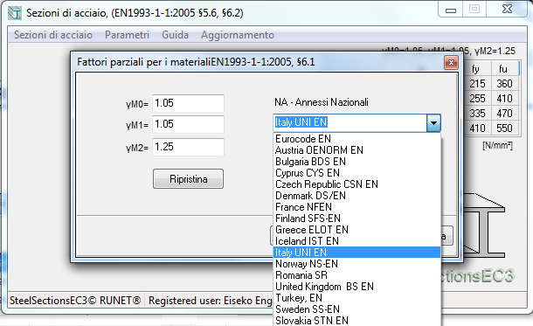Screen dimensions: 533x326
Task: Open the Aggiornamento menu
Action: coord(238,35)
